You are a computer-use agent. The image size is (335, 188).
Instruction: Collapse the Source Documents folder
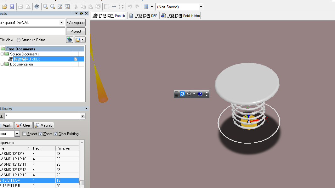coord(2,54)
